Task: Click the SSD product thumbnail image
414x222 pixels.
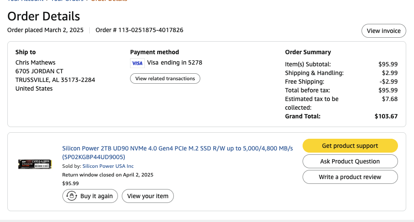Action: point(35,164)
